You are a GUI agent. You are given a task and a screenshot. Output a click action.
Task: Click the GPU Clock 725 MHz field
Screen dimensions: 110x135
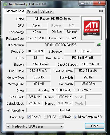(x=34, y=97)
